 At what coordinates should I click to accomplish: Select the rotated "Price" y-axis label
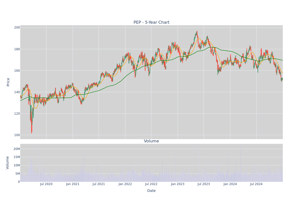[8, 82]
